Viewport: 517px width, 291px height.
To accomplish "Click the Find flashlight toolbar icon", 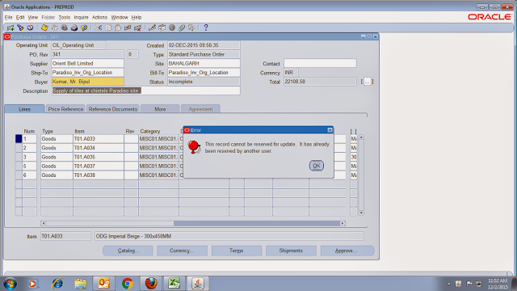I will pos(20,27).
